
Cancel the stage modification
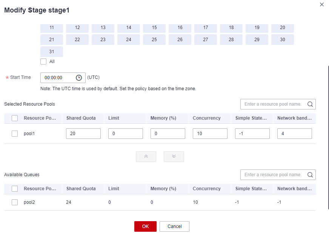174,226
